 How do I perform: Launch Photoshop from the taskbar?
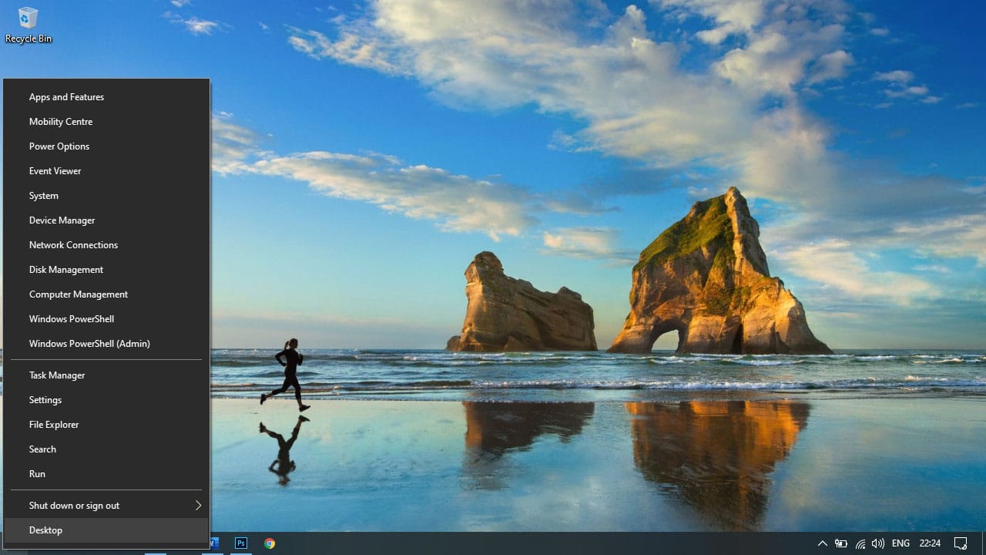[241, 543]
